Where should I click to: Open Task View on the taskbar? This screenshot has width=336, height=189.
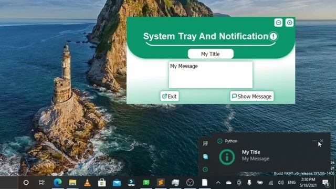coord(41,183)
